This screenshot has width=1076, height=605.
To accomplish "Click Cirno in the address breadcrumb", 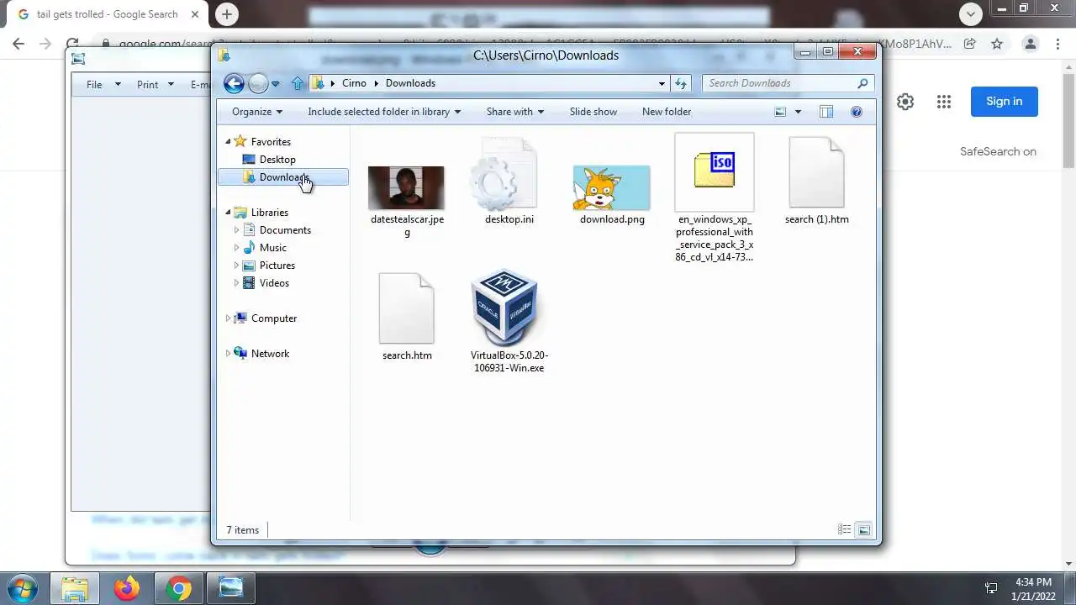I will point(354,83).
